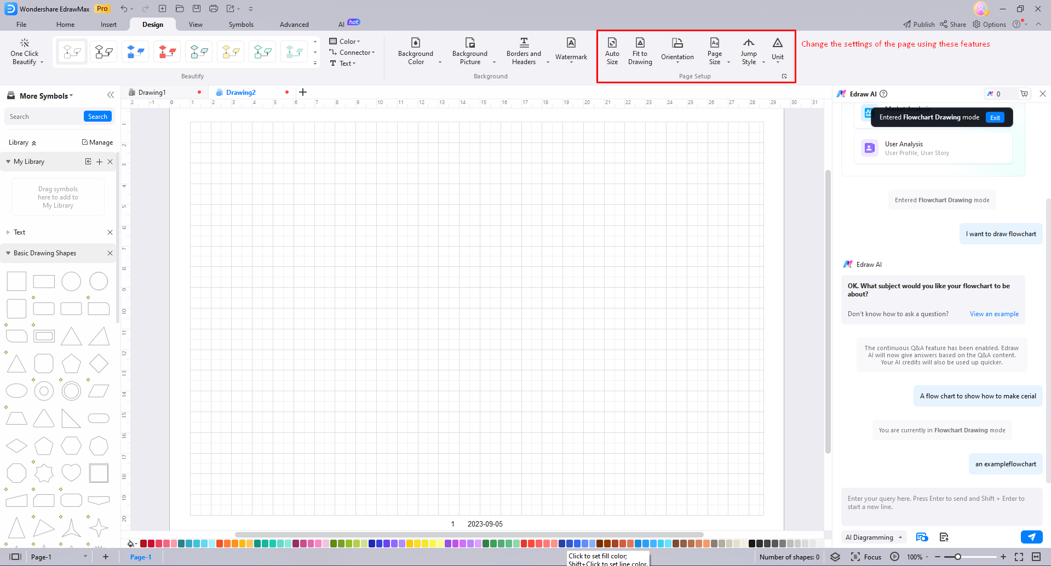Open the Text style dropdown
Screen dimensions: 1051x566
[343, 64]
